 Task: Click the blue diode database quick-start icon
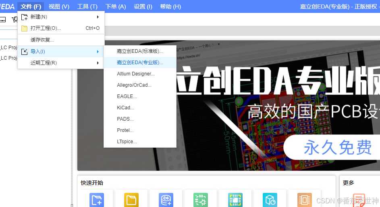pos(166,200)
